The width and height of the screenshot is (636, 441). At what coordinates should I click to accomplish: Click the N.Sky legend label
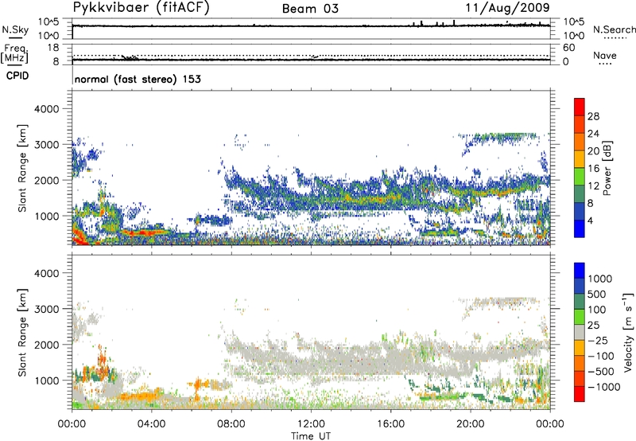point(15,29)
